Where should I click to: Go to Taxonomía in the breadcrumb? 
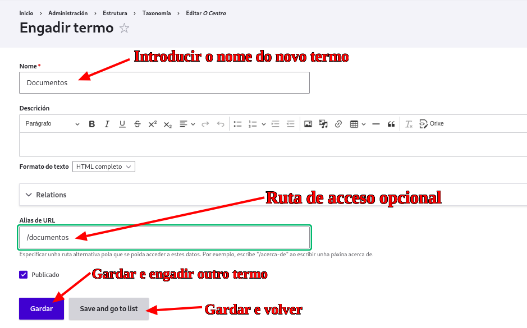tap(157, 13)
